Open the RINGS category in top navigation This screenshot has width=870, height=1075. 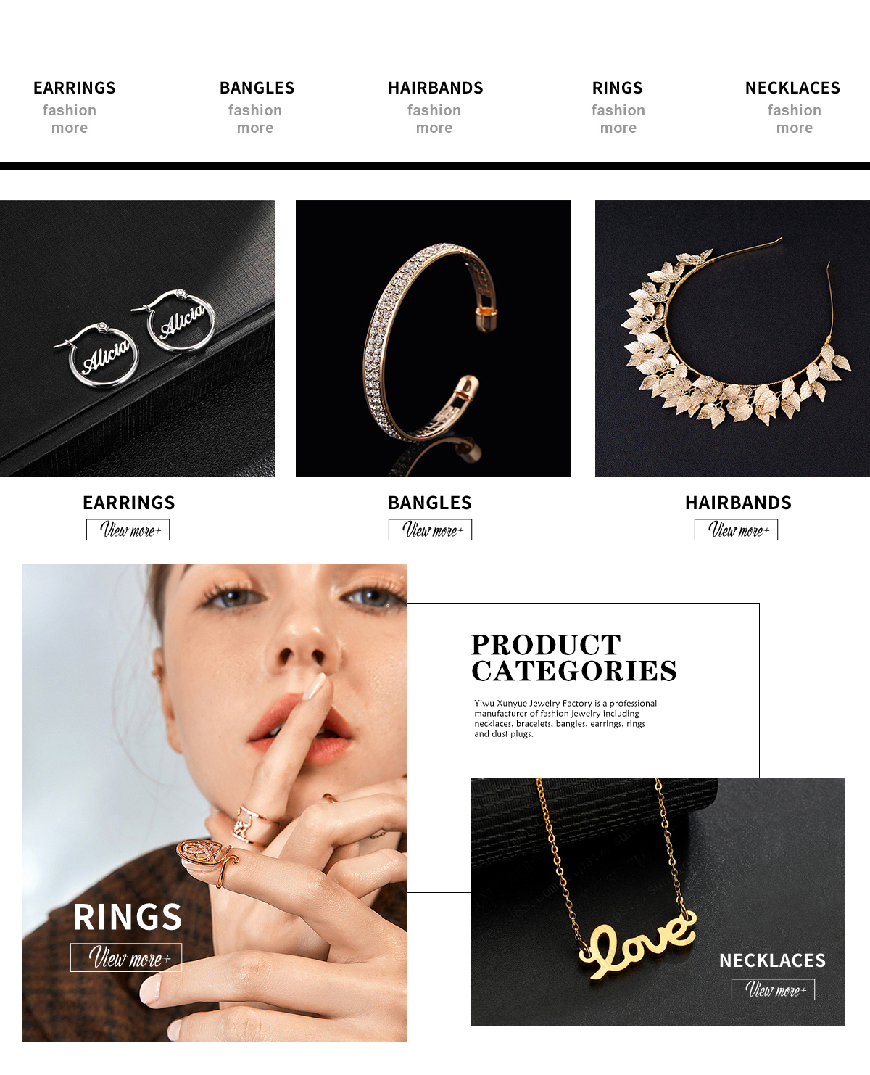[x=618, y=88]
